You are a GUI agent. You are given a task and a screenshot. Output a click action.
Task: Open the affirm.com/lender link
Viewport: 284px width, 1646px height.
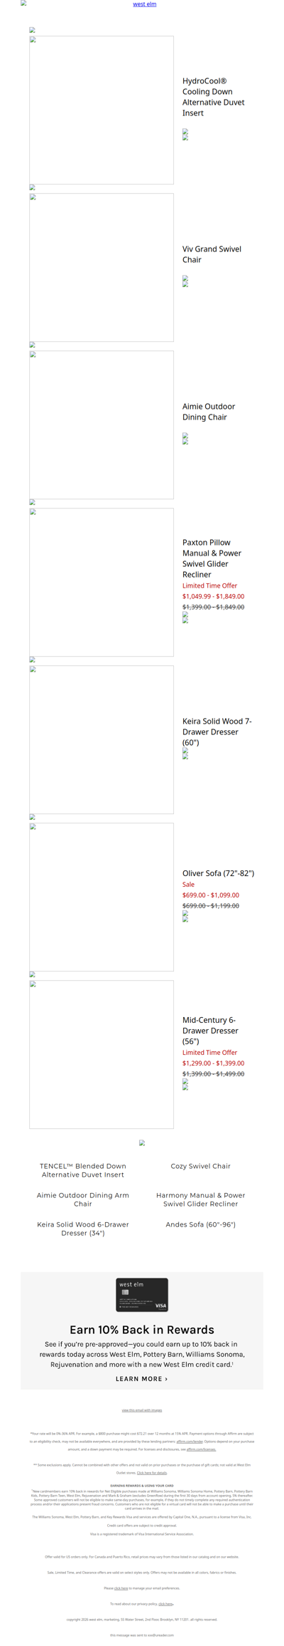coord(190,1442)
